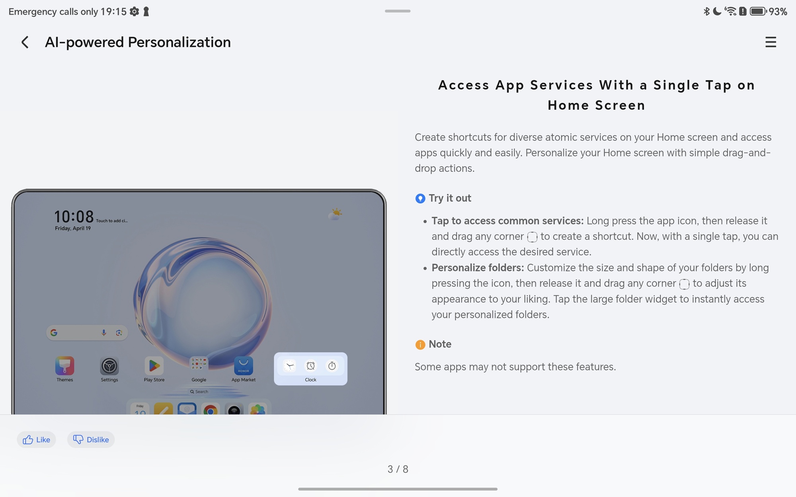796x497 pixels.
Task: Tap the microphone icon in search widget
Action: pyautogui.click(x=104, y=333)
